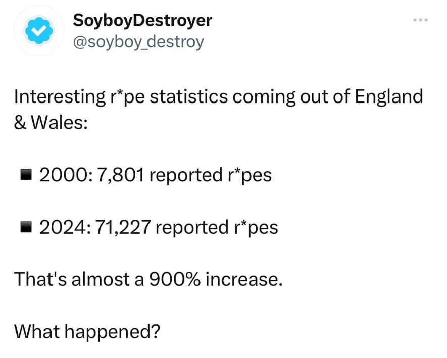Click the word "increase." in the tweet
The width and height of the screenshot is (447, 358).
pos(244,279)
